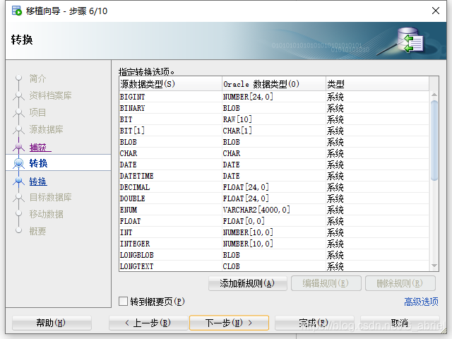The width and height of the screenshot is (452, 339).
Task: Open the 捕获 step link
Action: 40,148
